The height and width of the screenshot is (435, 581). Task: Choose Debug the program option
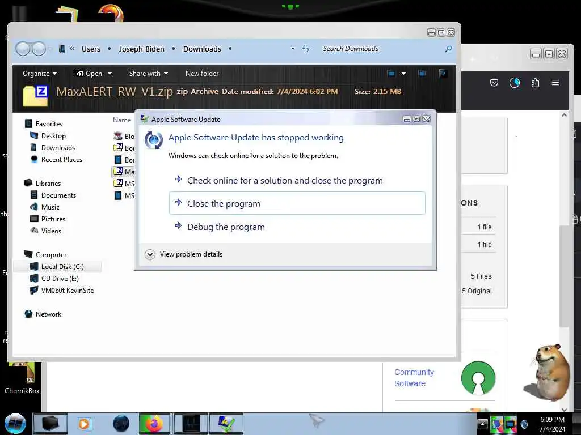click(x=297, y=227)
